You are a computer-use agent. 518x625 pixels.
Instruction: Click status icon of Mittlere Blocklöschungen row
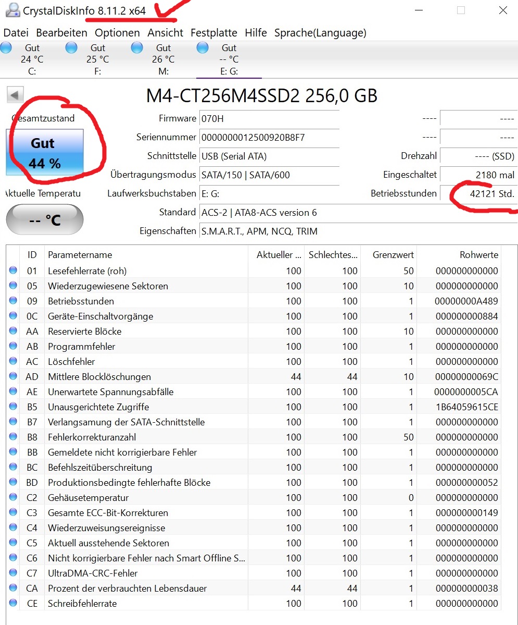[x=13, y=376]
